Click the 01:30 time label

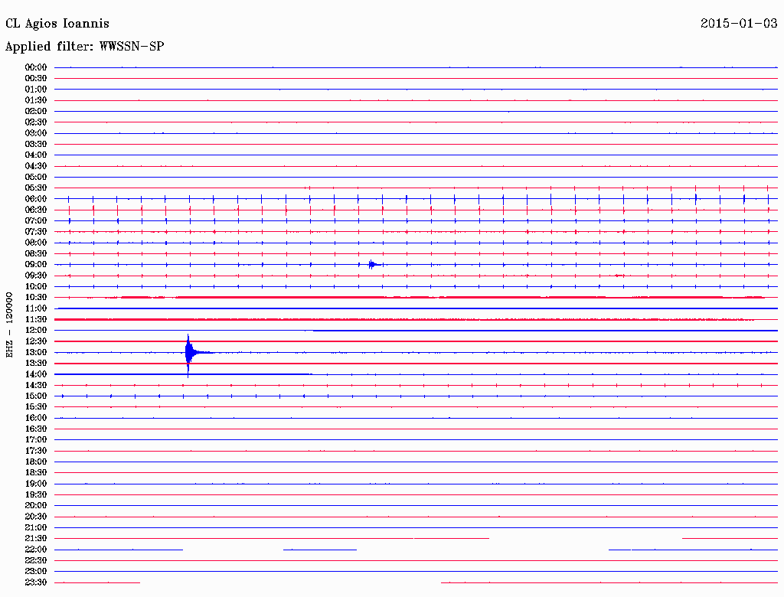pyautogui.click(x=36, y=100)
